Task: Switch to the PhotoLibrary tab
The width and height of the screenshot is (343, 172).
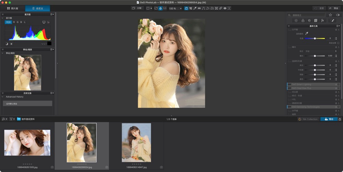Action: (x=12, y=8)
